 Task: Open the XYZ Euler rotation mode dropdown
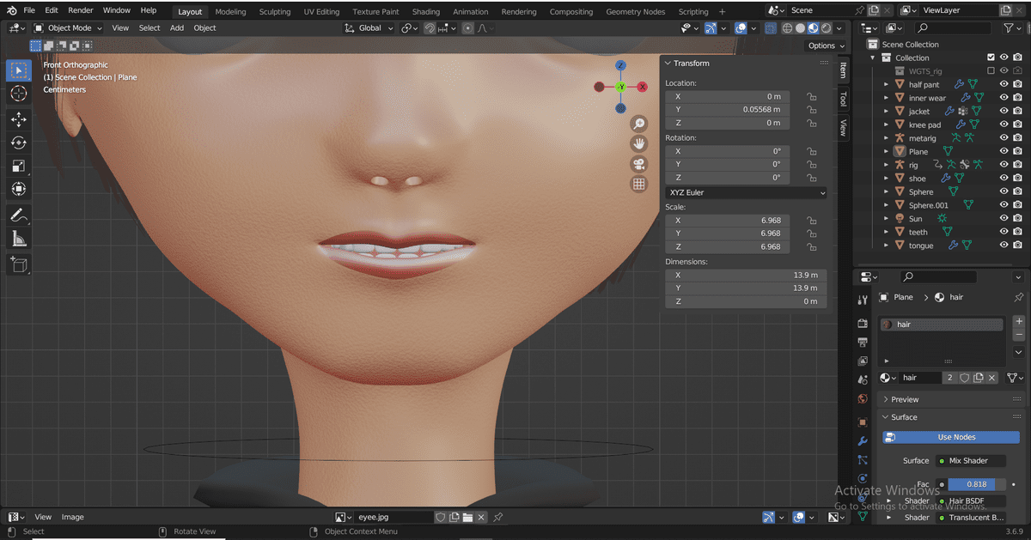[746, 192]
